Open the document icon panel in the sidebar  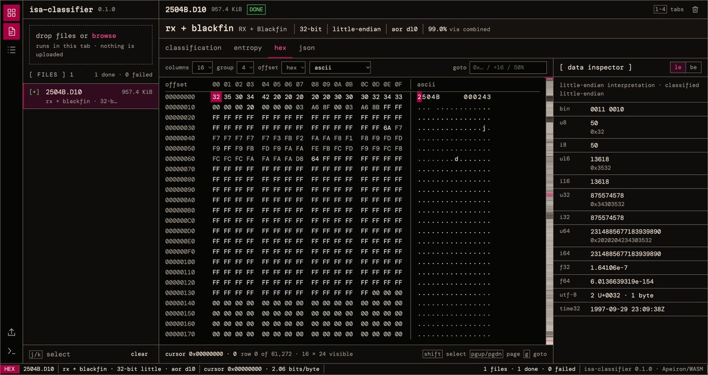[11, 31]
